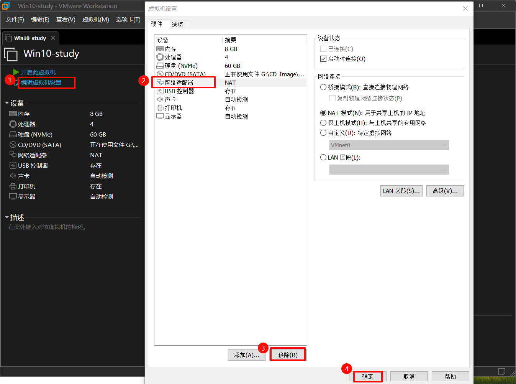Toggle the connect at power on checkbox
The height and width of the screenshot is (384, 516).
[323, 59]
